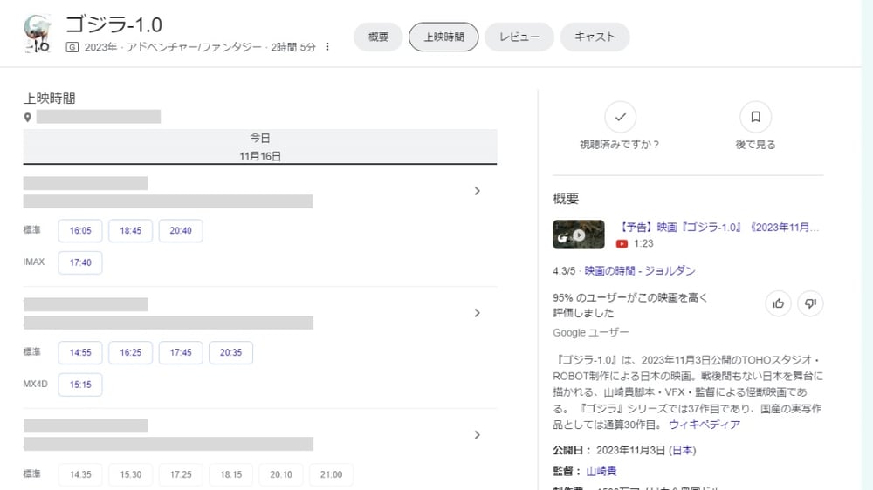The width and height of the screenshot is (873, 490).
Task: Click the location pin icon
Action: tap(27, 118)
